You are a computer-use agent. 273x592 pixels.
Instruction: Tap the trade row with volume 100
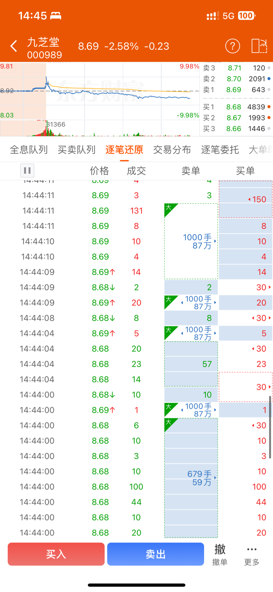pyautogui.click(x=136, y=487)
